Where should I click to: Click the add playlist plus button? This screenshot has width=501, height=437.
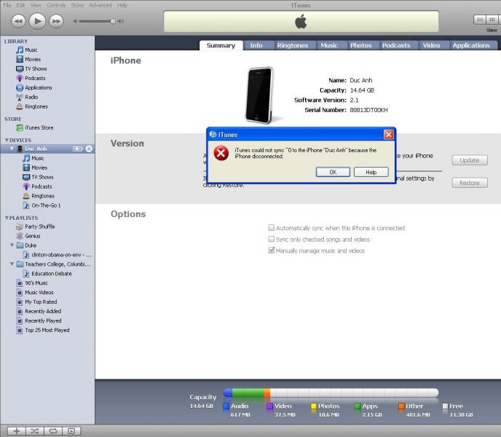pos(16,431)
